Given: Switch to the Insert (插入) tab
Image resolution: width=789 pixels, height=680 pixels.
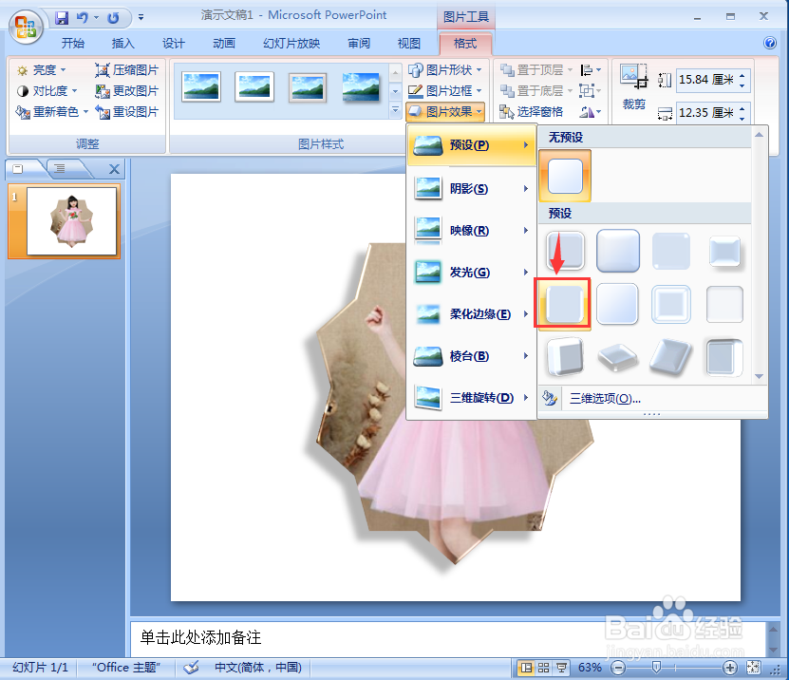Looking at the screenshot, I should [123, 44].
